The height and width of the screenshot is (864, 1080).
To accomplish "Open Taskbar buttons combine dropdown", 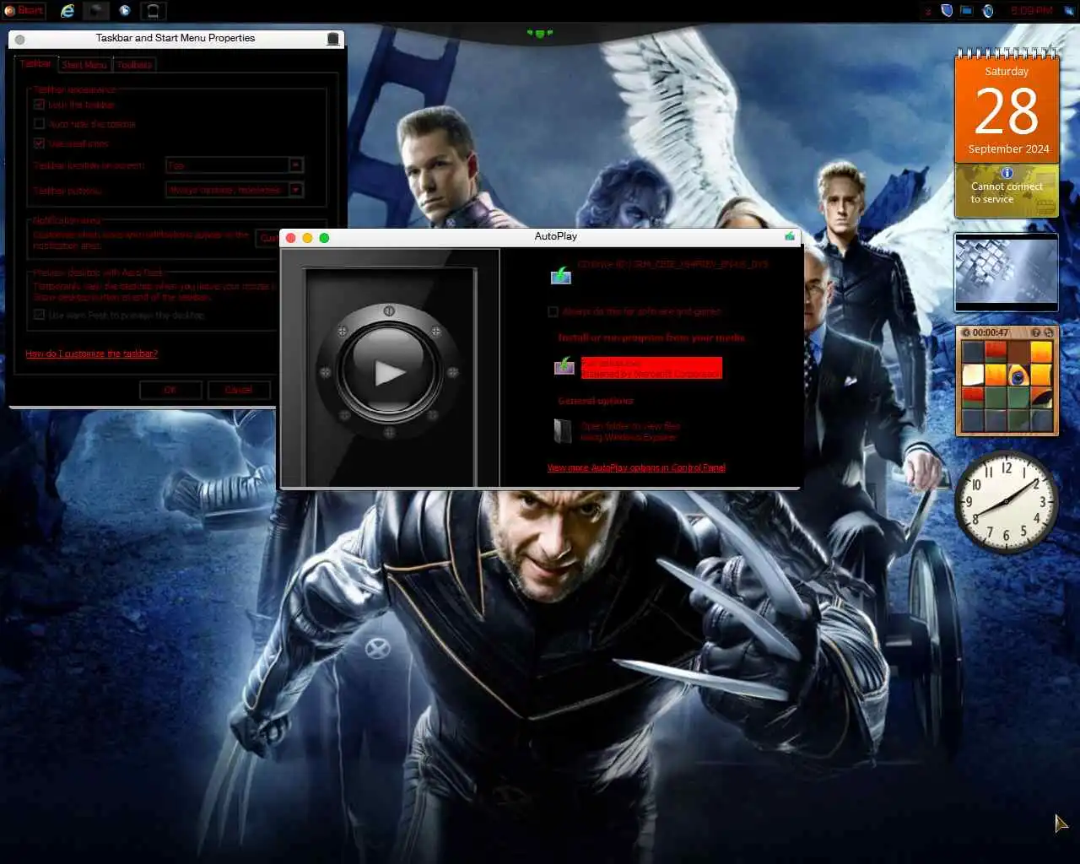I will pyautogui.click(x=235, y=190).
